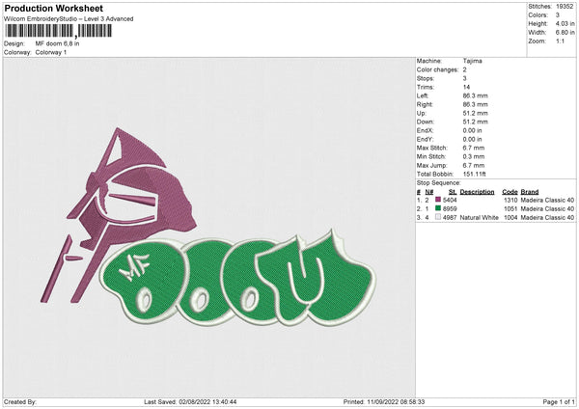Viewport: 579px width, 409px height.
Task: Click the 'Last Saved: 02/08/2022 13:40:44' footer text
Action: pyautogui.click(x=190, y=402)
